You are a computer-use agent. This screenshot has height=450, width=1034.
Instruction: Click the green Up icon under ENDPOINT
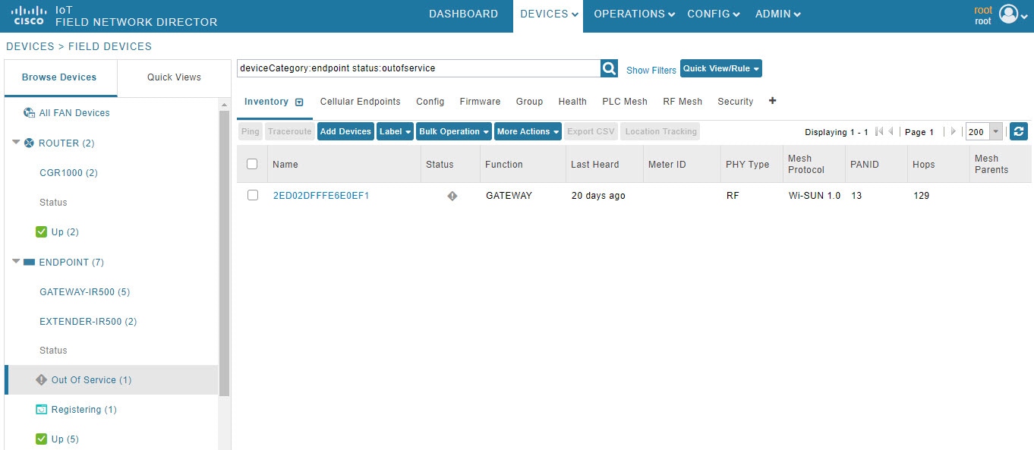[42, 439]
